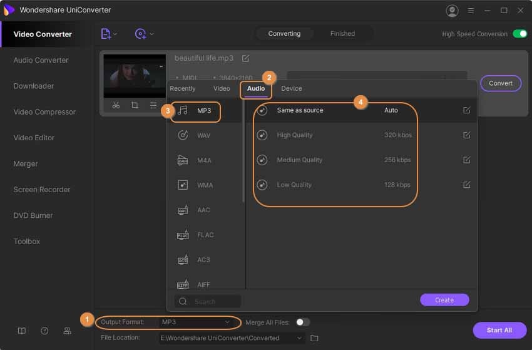
Task: Edit the High Quality preset settings
Action: click(x=466, y=135)
